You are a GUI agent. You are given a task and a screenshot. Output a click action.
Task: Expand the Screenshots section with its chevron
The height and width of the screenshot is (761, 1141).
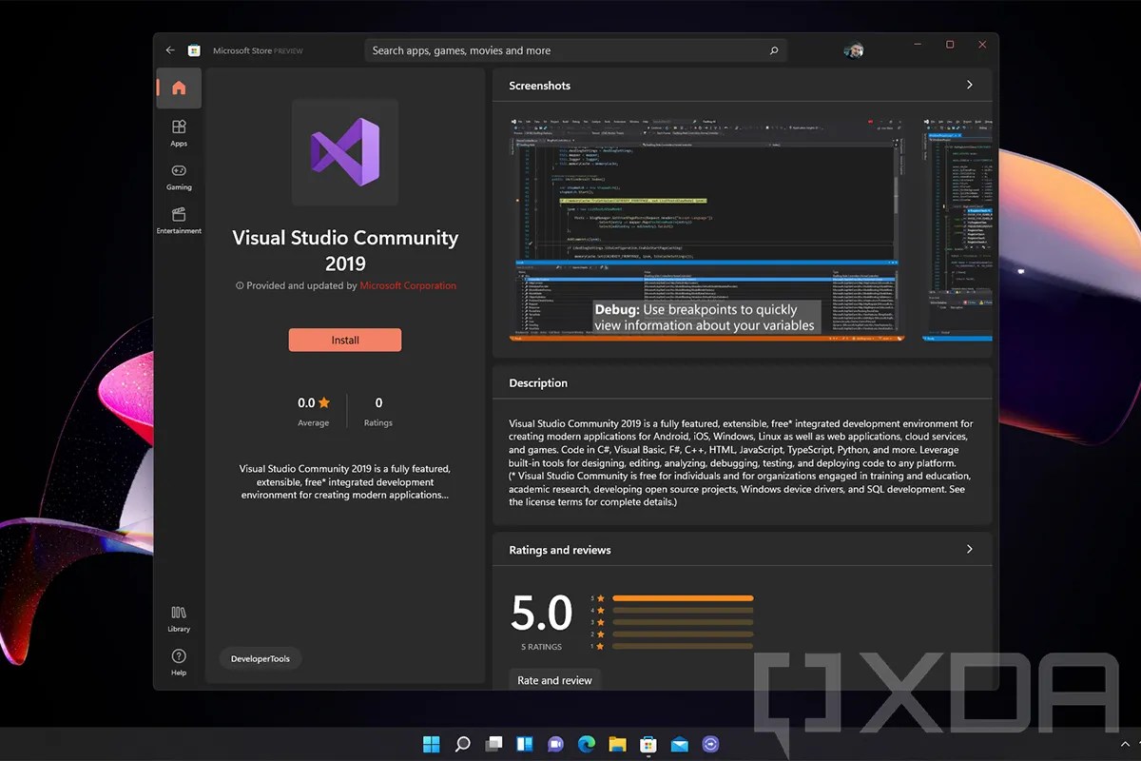[969, 85]
